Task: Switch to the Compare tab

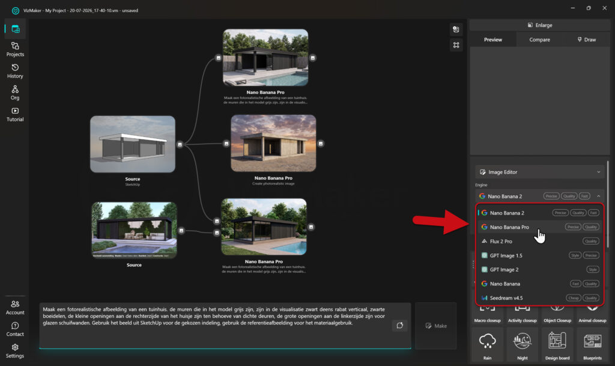Action: (539, 40)
